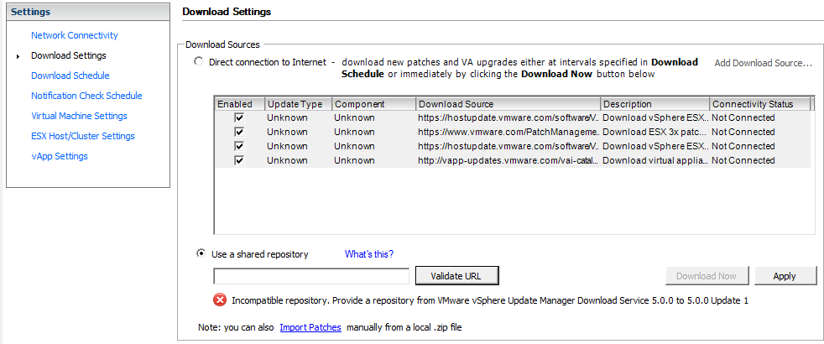Uncheck Enabled for the first hostupdate.vmware.com source
Image resolution: width=824 pixels, height=344 pixels.
pos(239,117)
